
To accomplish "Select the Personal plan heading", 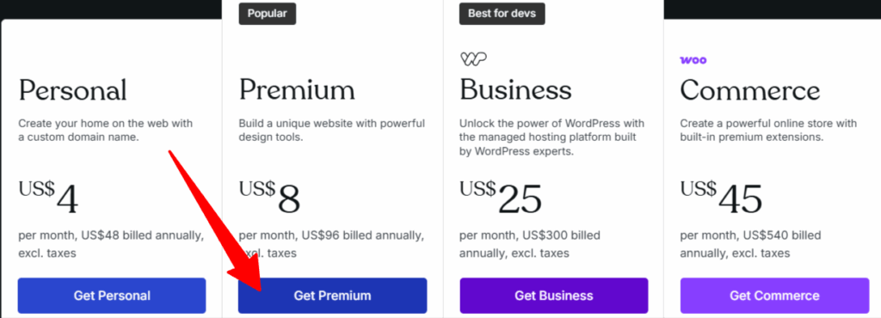I will (x=73, y=90).
